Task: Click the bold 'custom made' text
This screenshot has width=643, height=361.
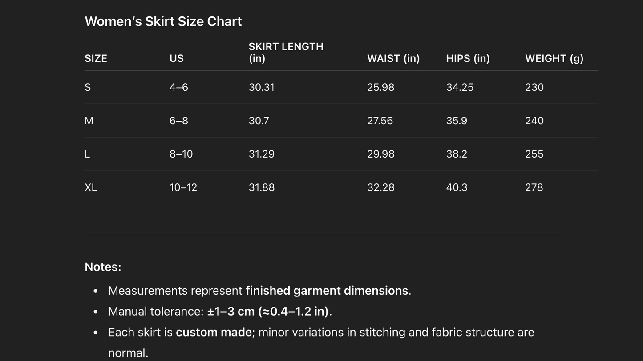Action: point(214,333)
